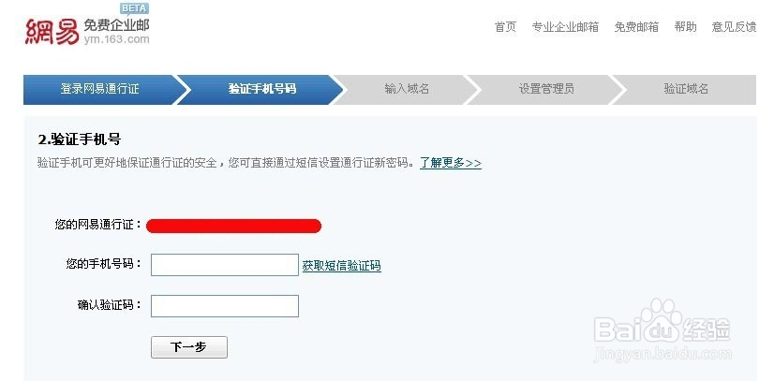774x381 pixels.
Task: Open the 帮助 help link
Action: pyautogui.click(x=685, y=27)
